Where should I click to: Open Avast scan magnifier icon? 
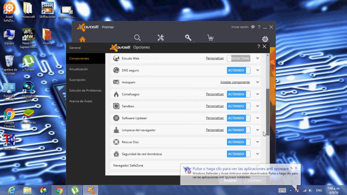(x=137, y=38)
